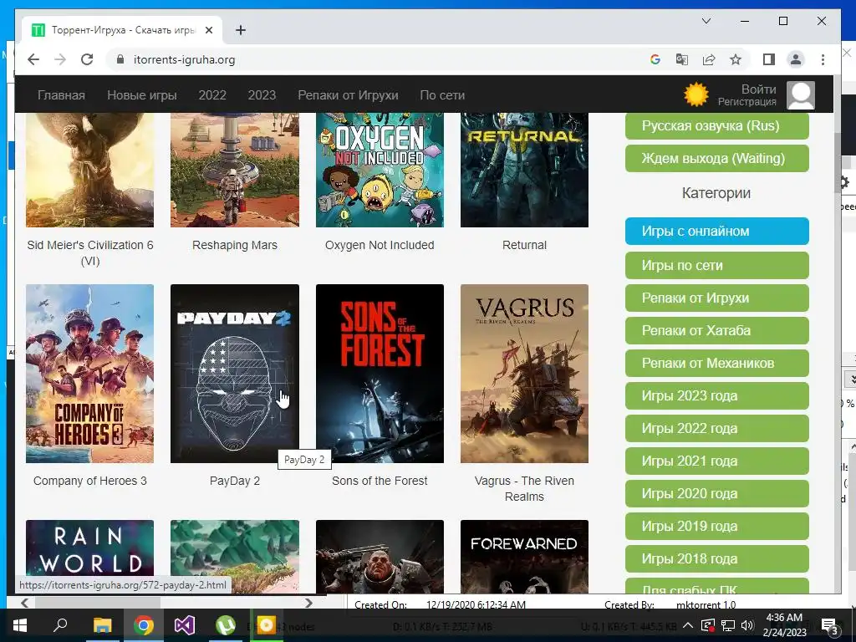The width and height of the screenshot is (856, 642).
Task: Select Игры 2023 года category
Action: 716,395
